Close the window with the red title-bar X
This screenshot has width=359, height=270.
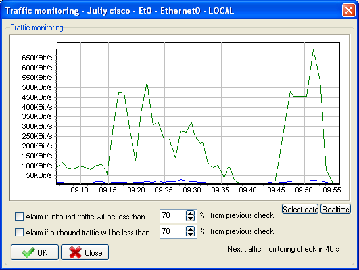[348, 11]
